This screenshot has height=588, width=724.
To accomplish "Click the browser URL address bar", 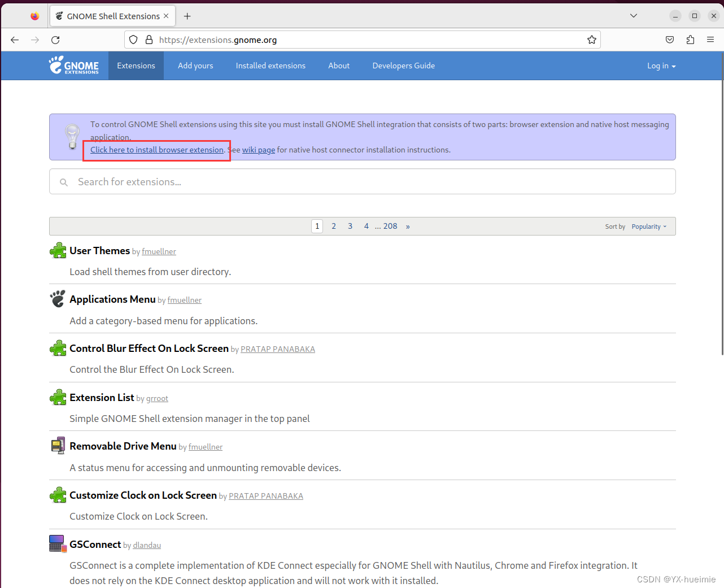I will pos(361,40).
